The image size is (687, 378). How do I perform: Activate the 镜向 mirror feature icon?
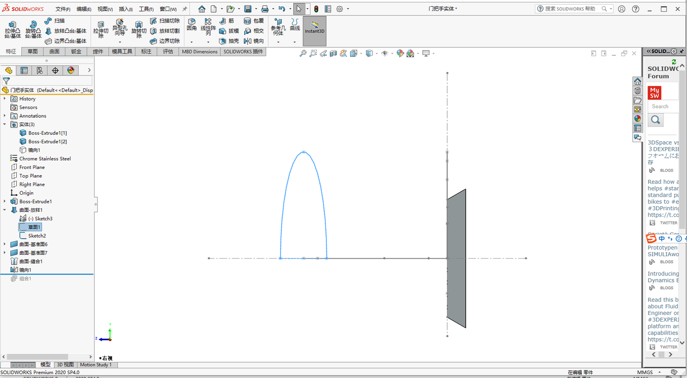click(254, 41)
